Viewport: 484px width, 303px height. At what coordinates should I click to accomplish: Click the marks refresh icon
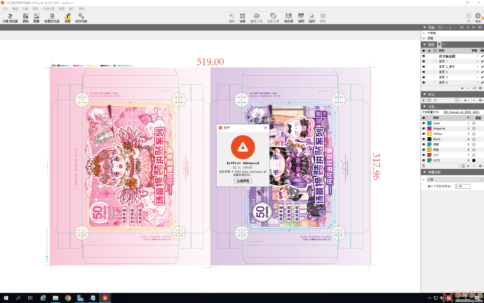[x=435, y=100]
